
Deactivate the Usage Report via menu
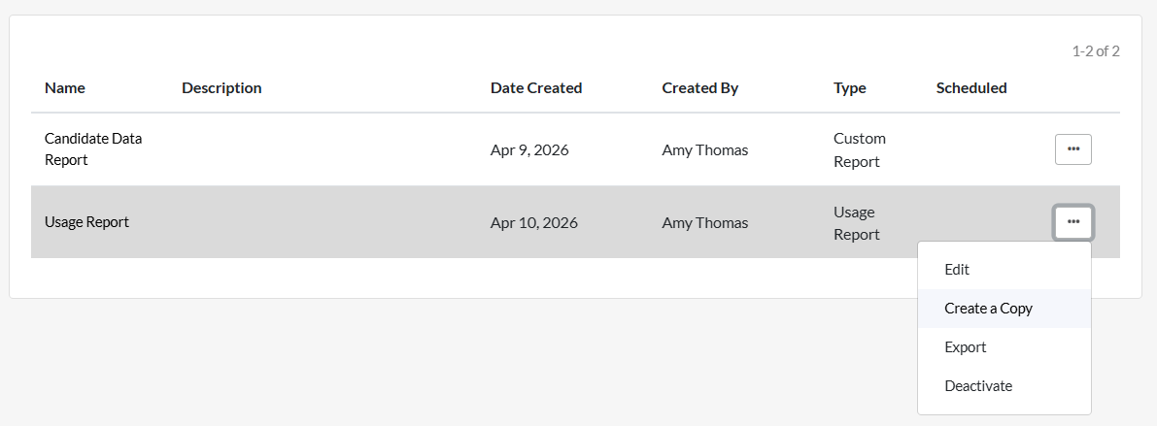pyautogui.click(x=978, y=386)
